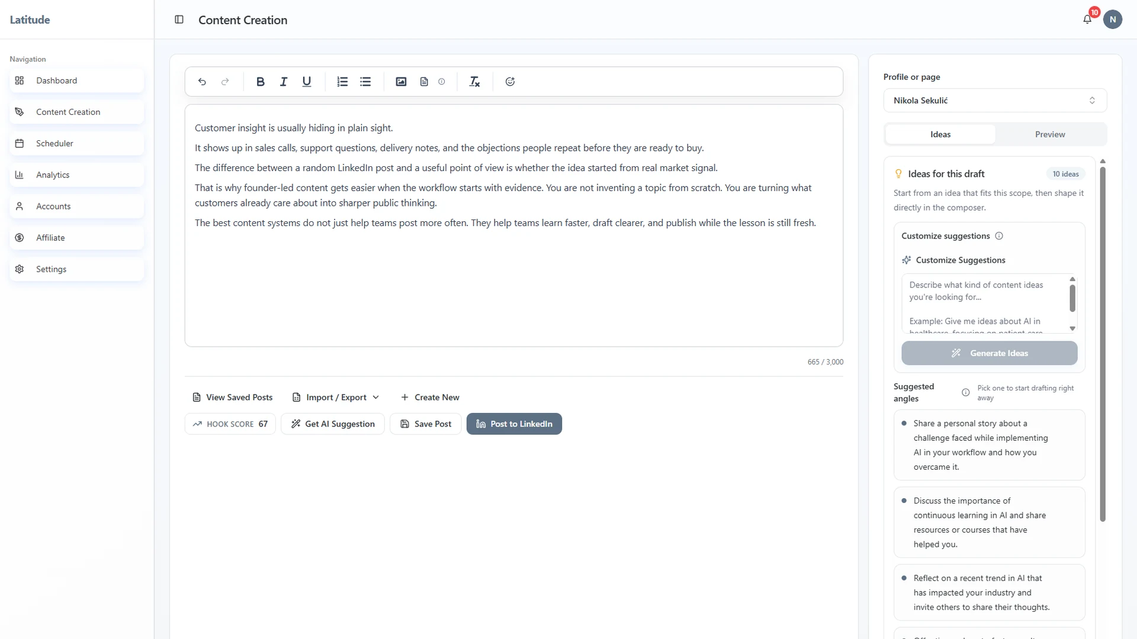Toggle the sidebar panel icon
Screen dimensions: 1137x639
(179, 20)
